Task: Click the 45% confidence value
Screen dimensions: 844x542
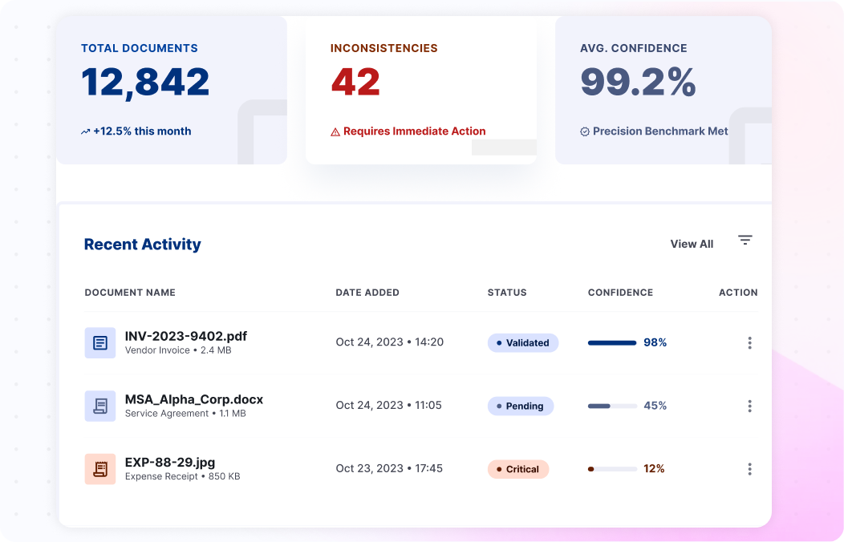Action: 655,406
